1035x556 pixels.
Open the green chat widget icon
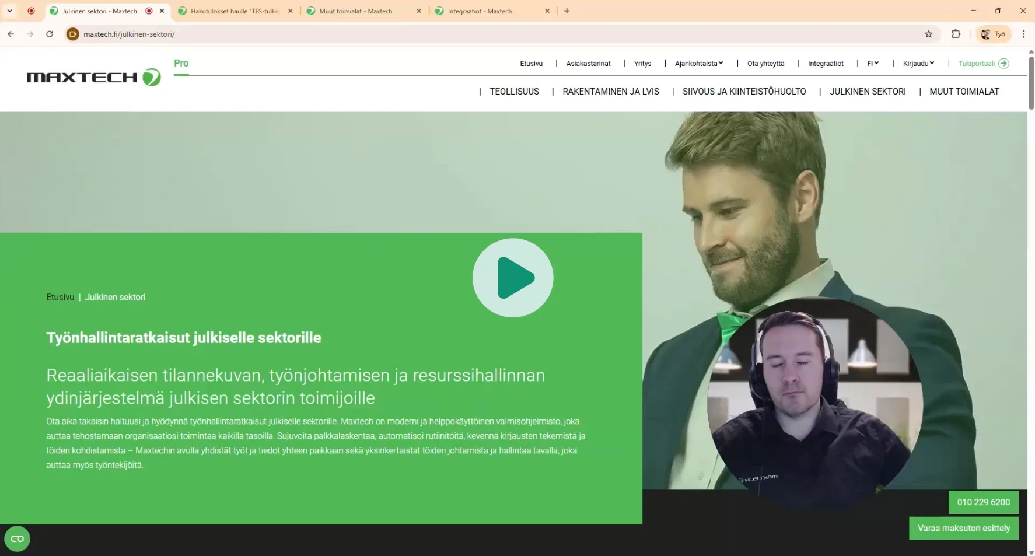(17, 538)
